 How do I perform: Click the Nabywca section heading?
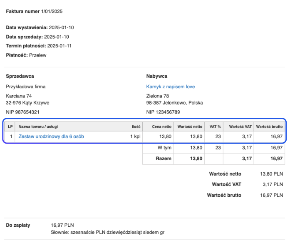[157, 76]
